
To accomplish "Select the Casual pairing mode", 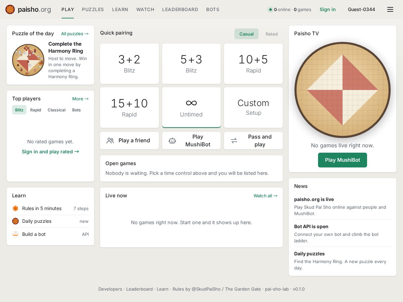I will pyautogui.click(x=247, y=34).
